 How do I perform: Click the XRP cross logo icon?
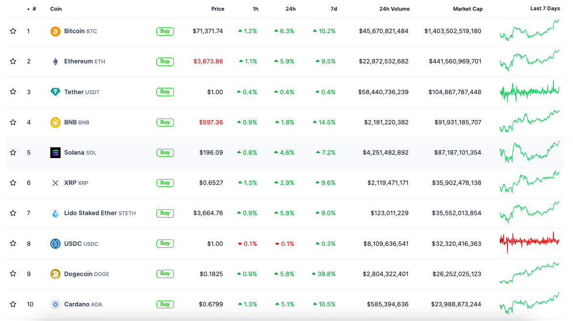(55, 183)
